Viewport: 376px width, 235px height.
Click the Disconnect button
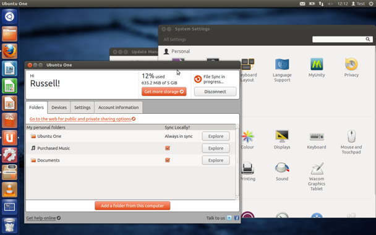pos(215,92)
